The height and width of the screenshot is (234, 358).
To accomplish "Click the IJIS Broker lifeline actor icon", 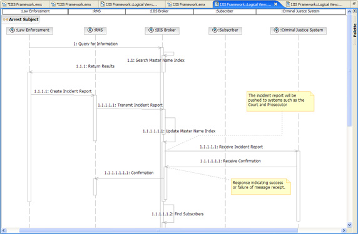I will 151,30.
